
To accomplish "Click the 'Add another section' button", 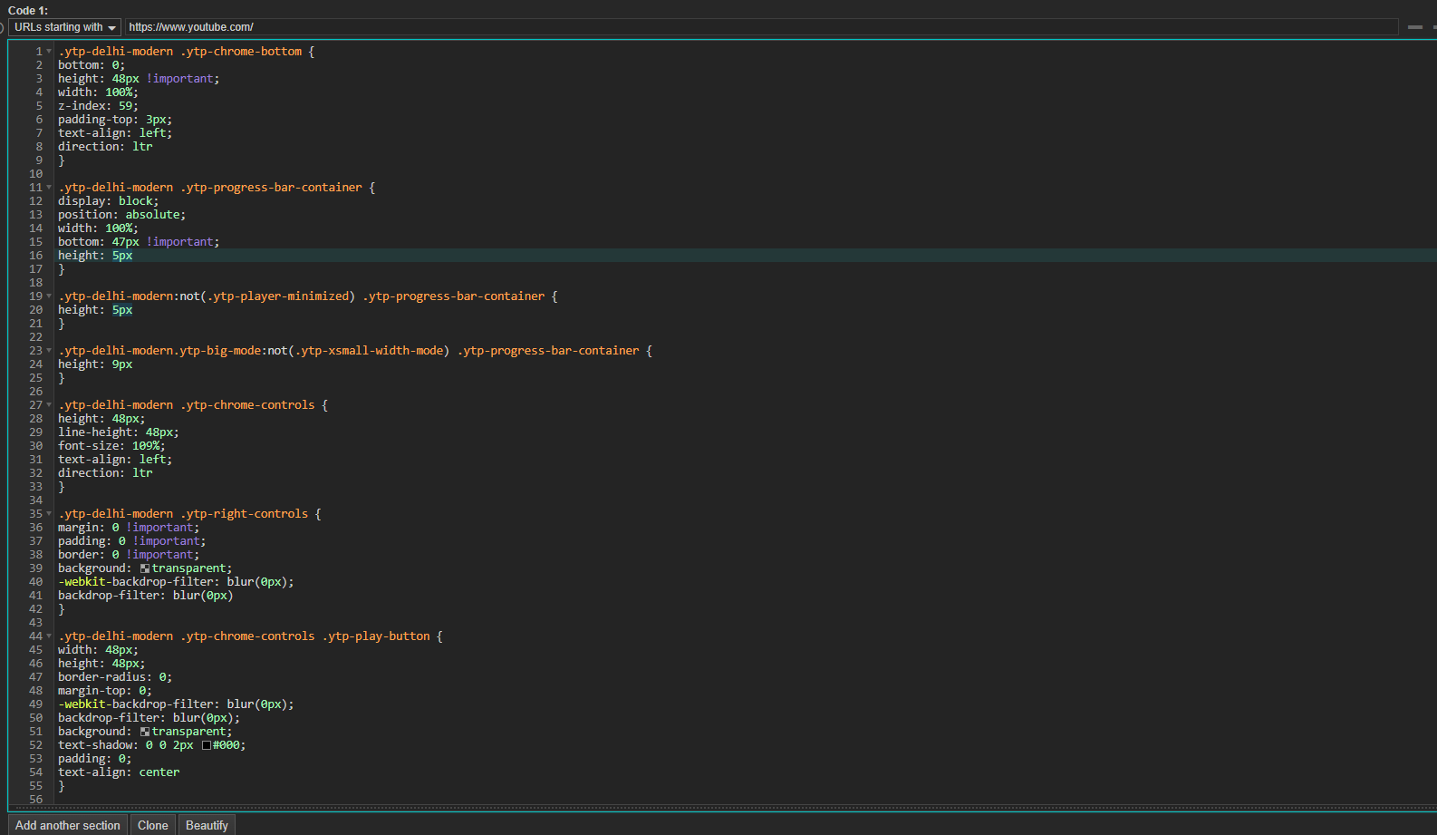I will click(68, 825).
